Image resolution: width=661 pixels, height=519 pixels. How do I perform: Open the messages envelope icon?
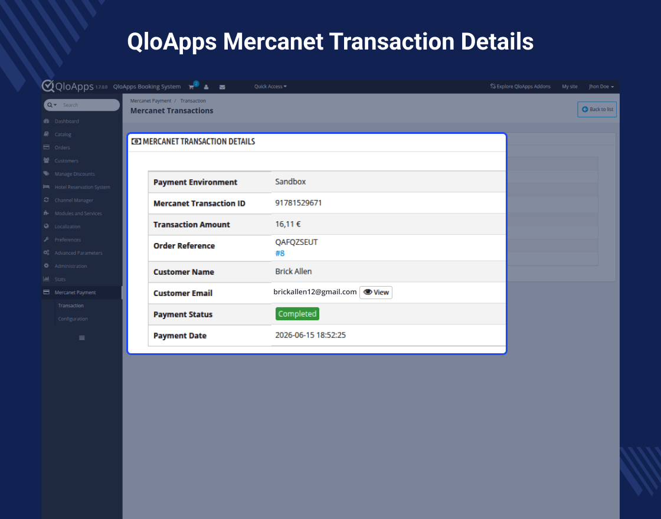(222, 87)
